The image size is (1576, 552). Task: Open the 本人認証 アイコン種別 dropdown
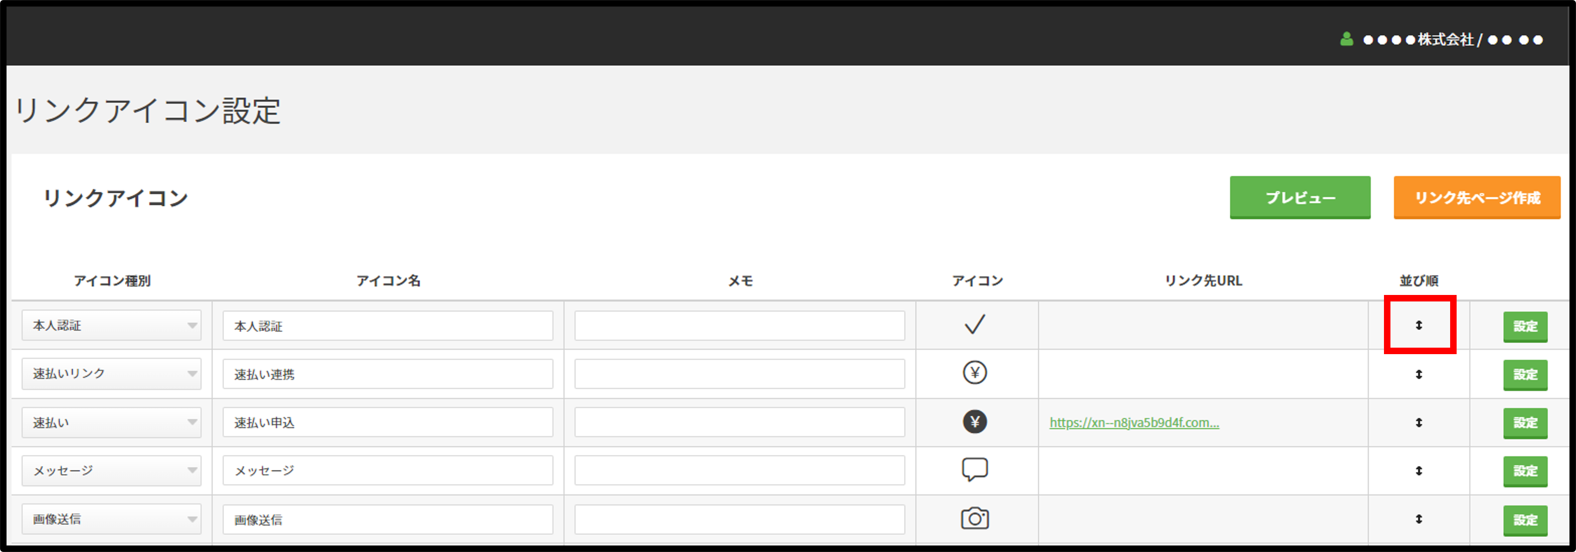[x=112, y=325]
